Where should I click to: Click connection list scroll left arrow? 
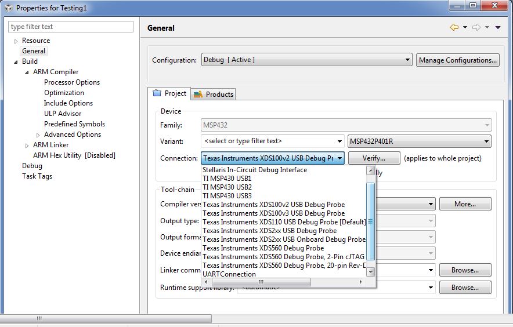point(206,282)
